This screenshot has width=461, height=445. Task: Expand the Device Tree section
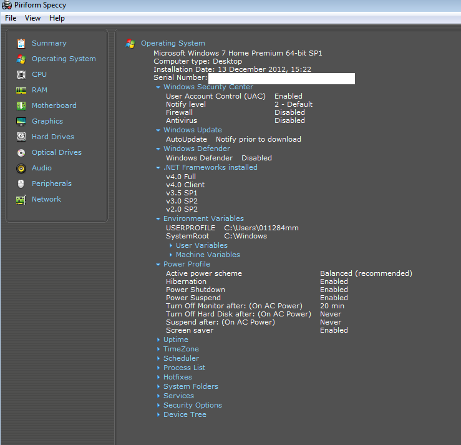tap(158, 414)
